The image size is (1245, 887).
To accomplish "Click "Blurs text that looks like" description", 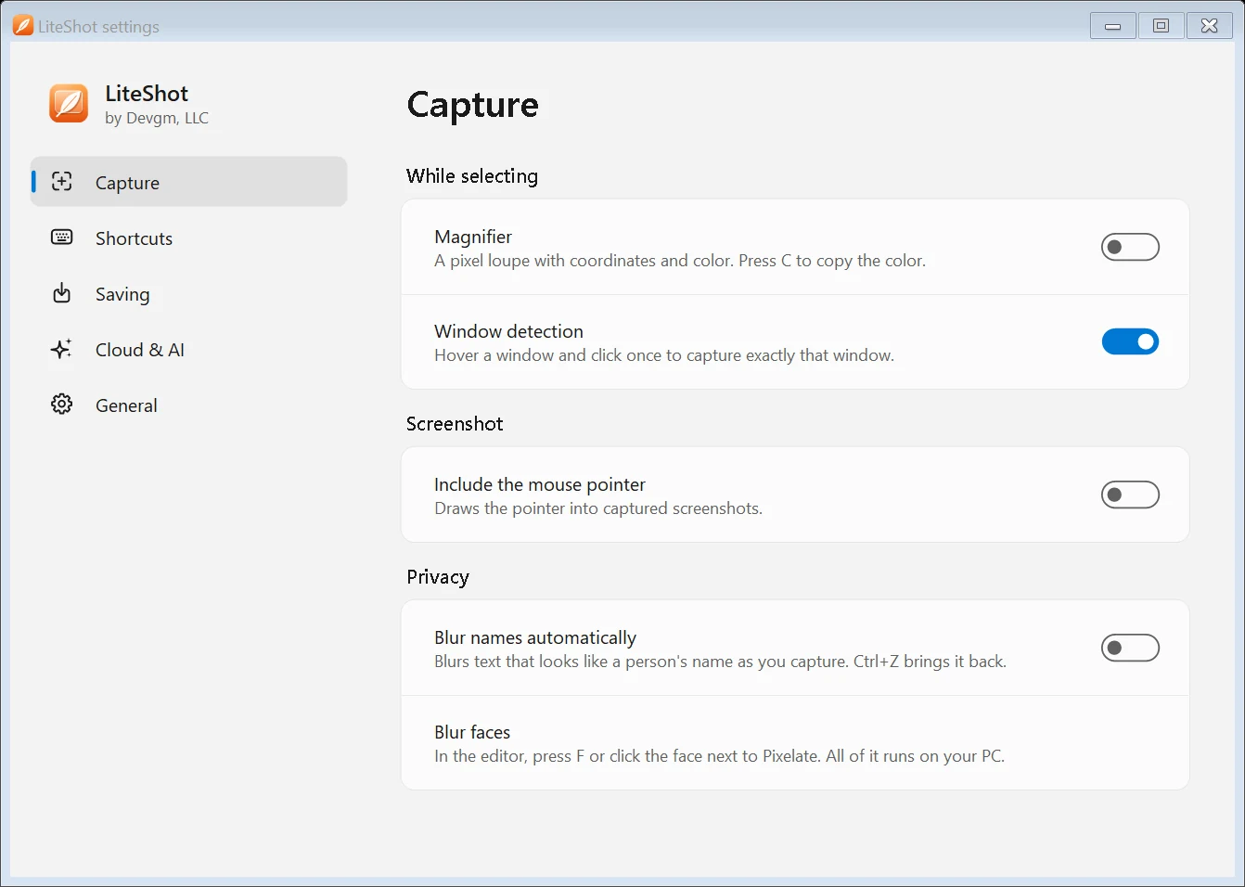I will pos(720,662).
